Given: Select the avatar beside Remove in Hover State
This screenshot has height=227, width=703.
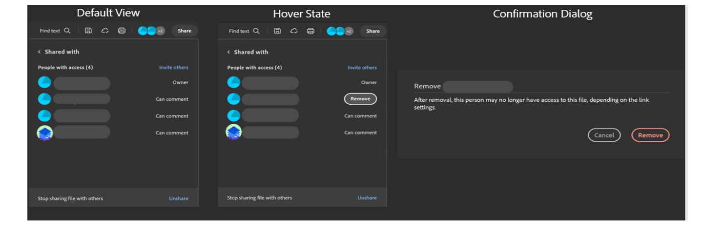Looking at the screenshot, I should click(234, 99).
